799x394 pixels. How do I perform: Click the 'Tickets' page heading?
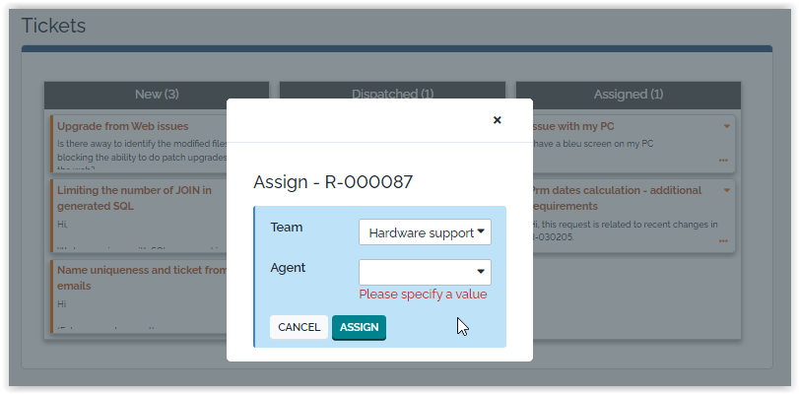click(x=54, y=26)
